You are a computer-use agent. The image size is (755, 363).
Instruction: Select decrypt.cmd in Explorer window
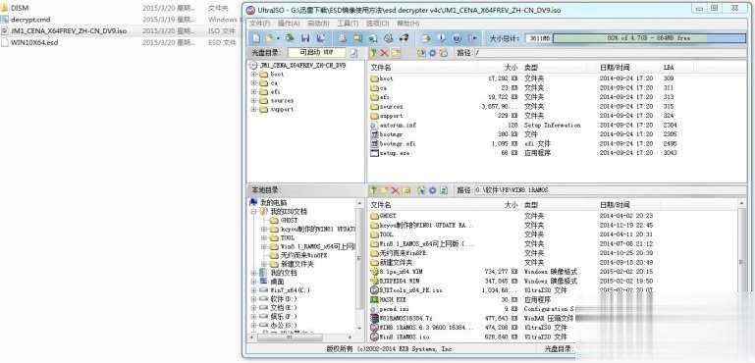coord(30,20)
